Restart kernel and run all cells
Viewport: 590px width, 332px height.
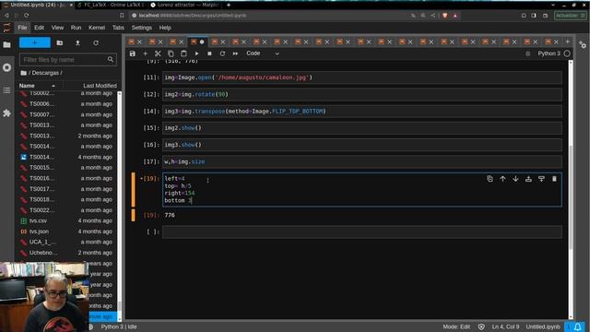(x=235, y=53)
